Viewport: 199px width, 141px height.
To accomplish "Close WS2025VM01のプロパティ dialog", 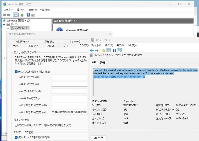I will 110,34.
